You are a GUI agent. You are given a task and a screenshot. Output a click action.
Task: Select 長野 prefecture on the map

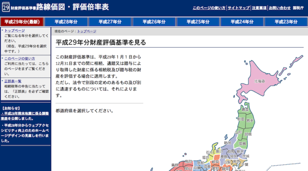pos(224,157)
